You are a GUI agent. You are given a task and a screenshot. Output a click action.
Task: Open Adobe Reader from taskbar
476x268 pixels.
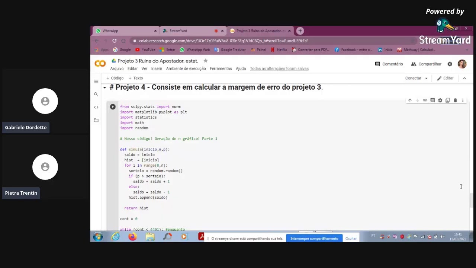[201, 237]
